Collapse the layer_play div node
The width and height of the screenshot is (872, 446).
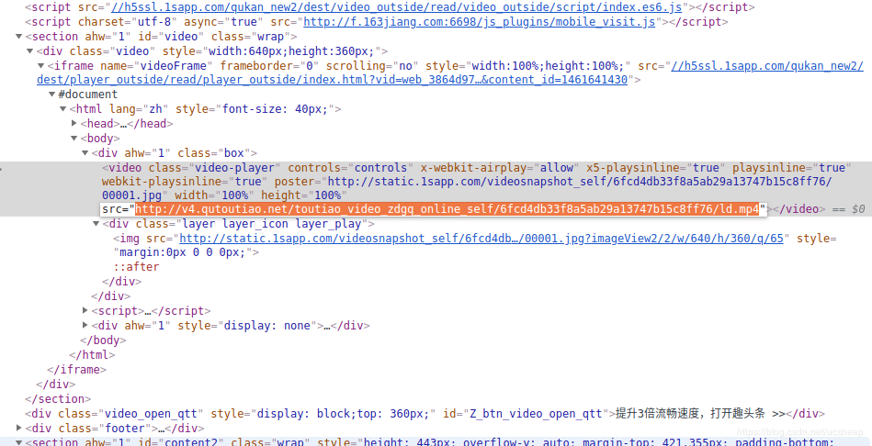[x=96, y=224]
